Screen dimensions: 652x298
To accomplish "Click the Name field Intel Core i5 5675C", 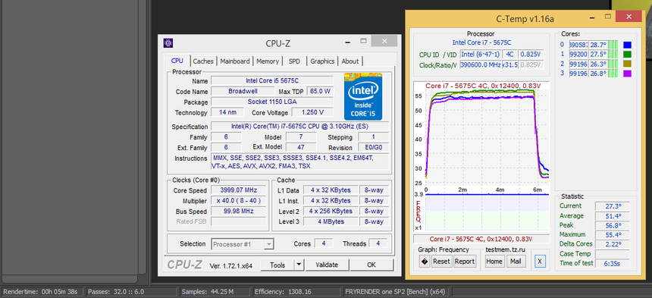I will coord(272,80).
